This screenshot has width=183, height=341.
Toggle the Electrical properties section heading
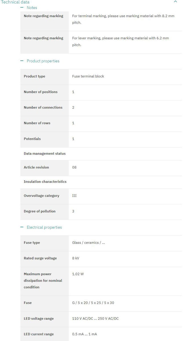pyautogui.click(x=44, y=227)
